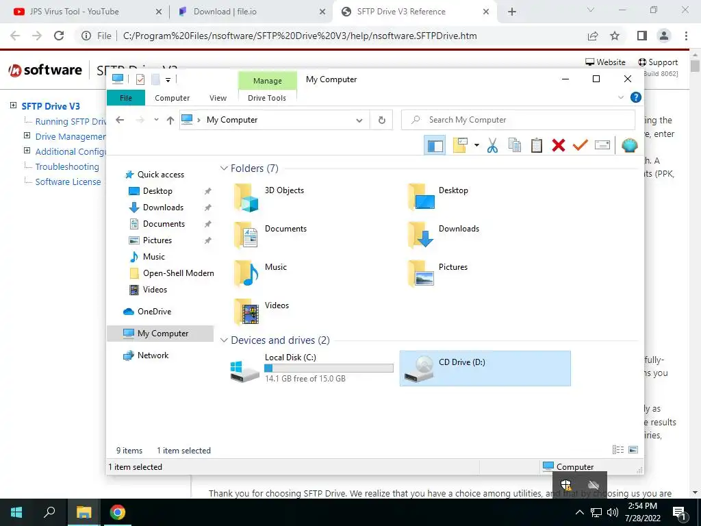Click Network in navigation pane

click(x=153, y=355)
